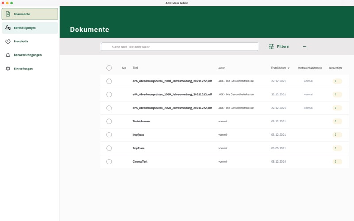Select the checkbox for impfpass dated 03.12.2021
Image resolution: width=354 pixels, height=221 pixels.
point(109,135)
